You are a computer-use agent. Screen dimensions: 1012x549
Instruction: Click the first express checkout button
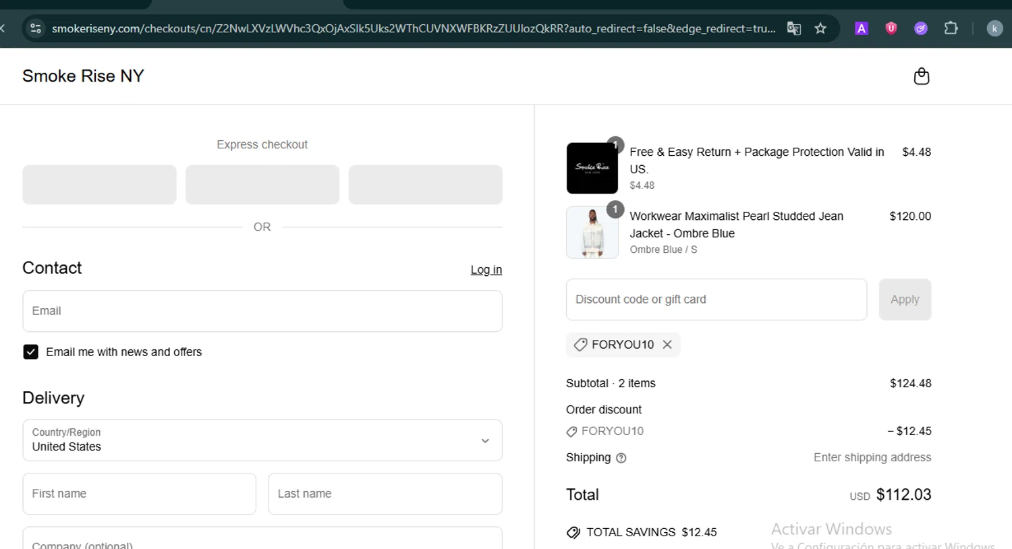pyautogui.click(x=99, y=185)
